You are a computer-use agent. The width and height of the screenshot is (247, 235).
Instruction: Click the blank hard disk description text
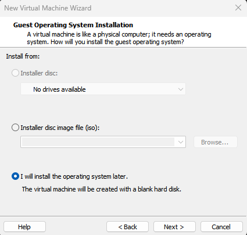click(102, 189)
